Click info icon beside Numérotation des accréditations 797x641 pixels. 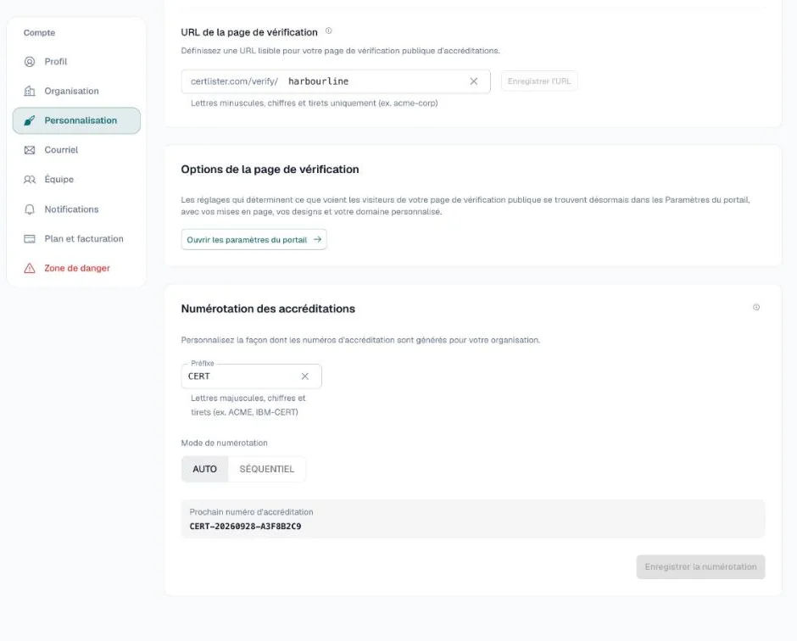(756, 307)
